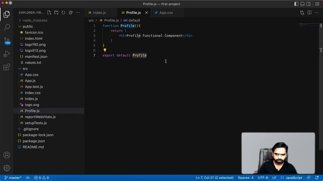Click src in the breadcrumb path

coord(91,20)
